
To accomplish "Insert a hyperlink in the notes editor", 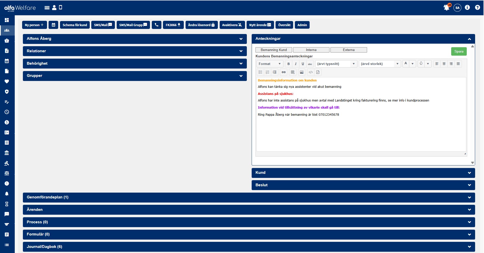I will (x=283, y=72).
